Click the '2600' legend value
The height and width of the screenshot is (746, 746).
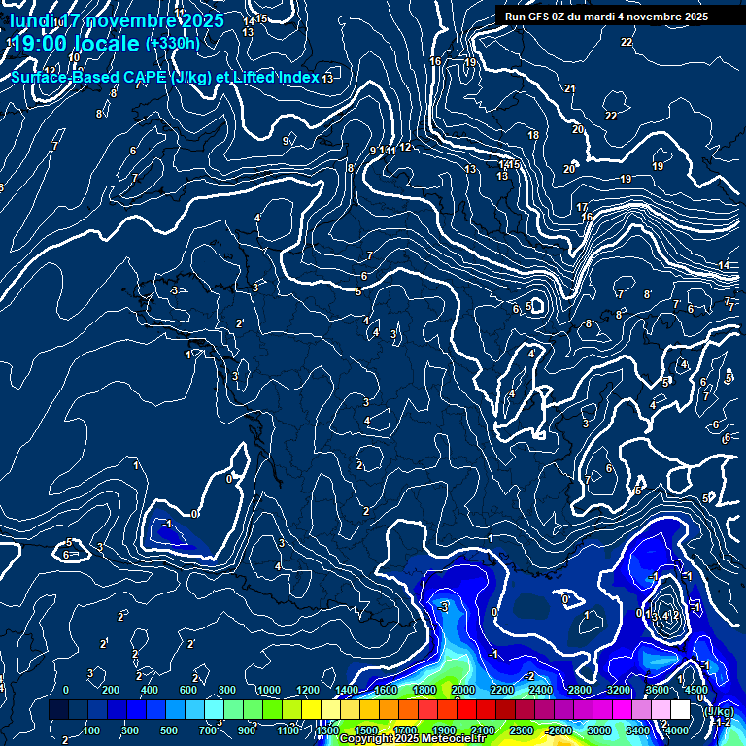coord(559,730)
